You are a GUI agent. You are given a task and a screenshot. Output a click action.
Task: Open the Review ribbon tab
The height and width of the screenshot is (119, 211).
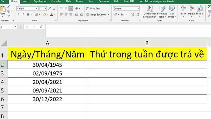point(80,1)
